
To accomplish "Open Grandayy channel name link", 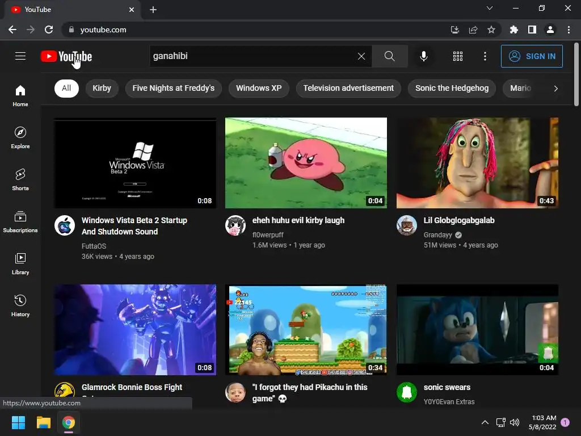I will [x=437, y=234].
